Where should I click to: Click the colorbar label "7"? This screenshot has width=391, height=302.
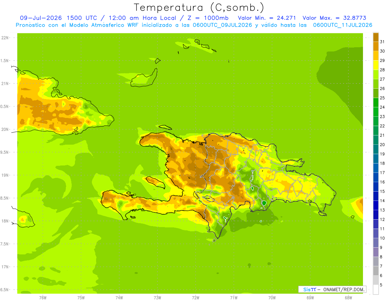pyautogui.click(x=381, y=266)
